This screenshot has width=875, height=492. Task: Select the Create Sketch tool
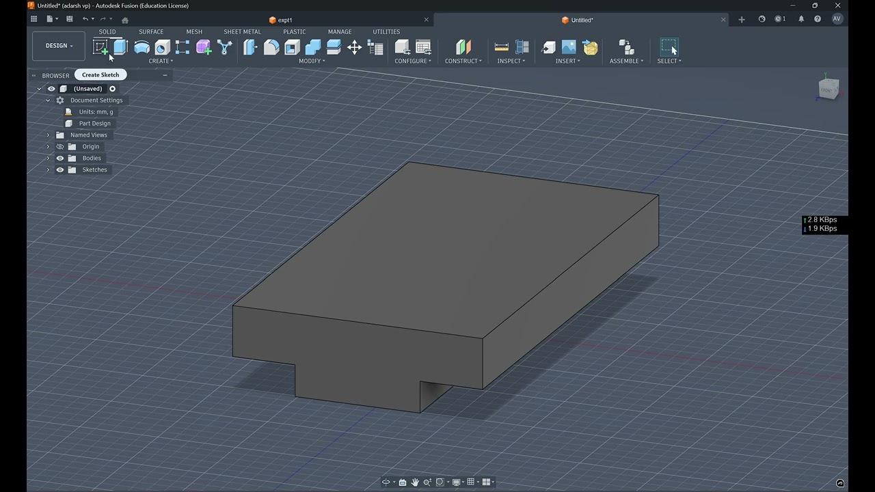pos(100,48)
